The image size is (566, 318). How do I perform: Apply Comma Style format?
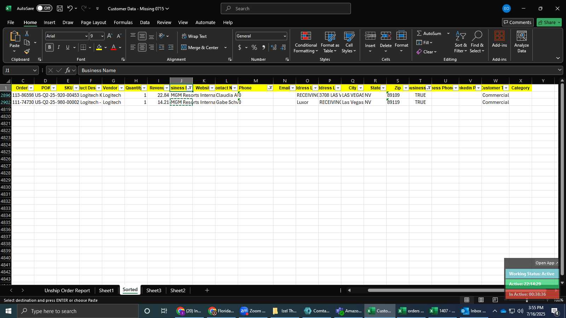[x=264, y=47]
